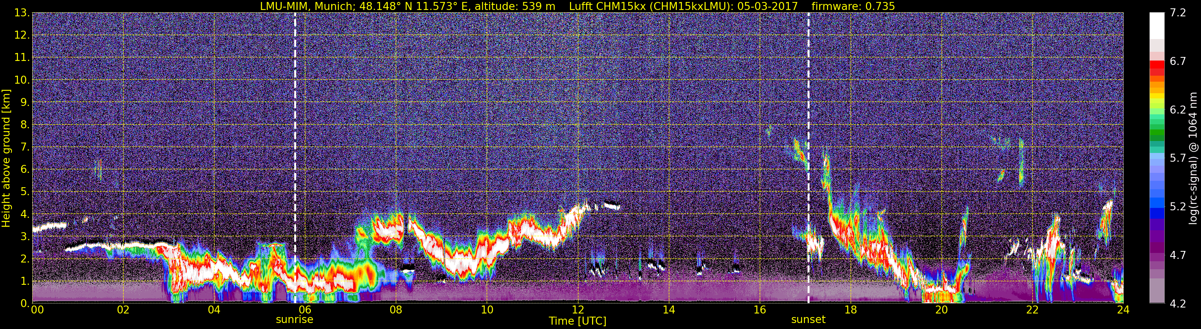Click the colorbar tick label '5.2'
This screenshot has height=329, width=1201.
click(1178, 206)
